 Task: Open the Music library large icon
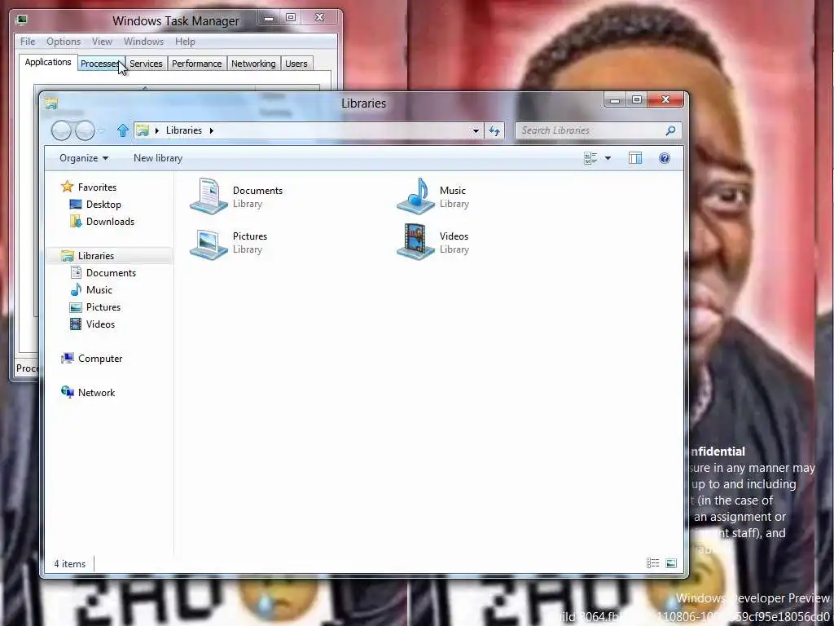[x=415, y=196]
